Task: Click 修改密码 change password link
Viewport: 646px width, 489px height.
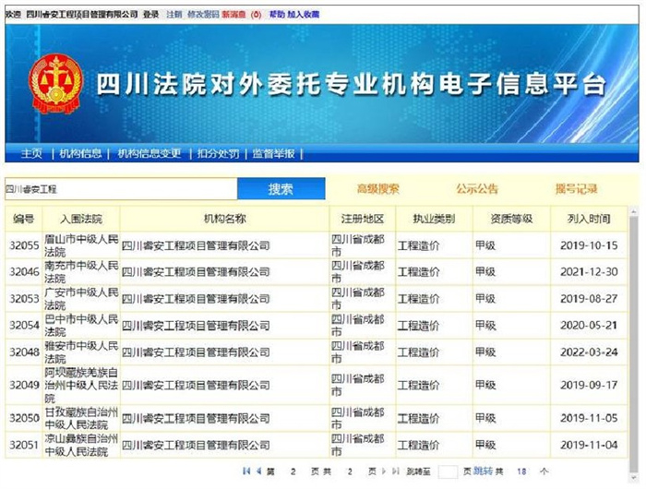Action: [203, 15]
